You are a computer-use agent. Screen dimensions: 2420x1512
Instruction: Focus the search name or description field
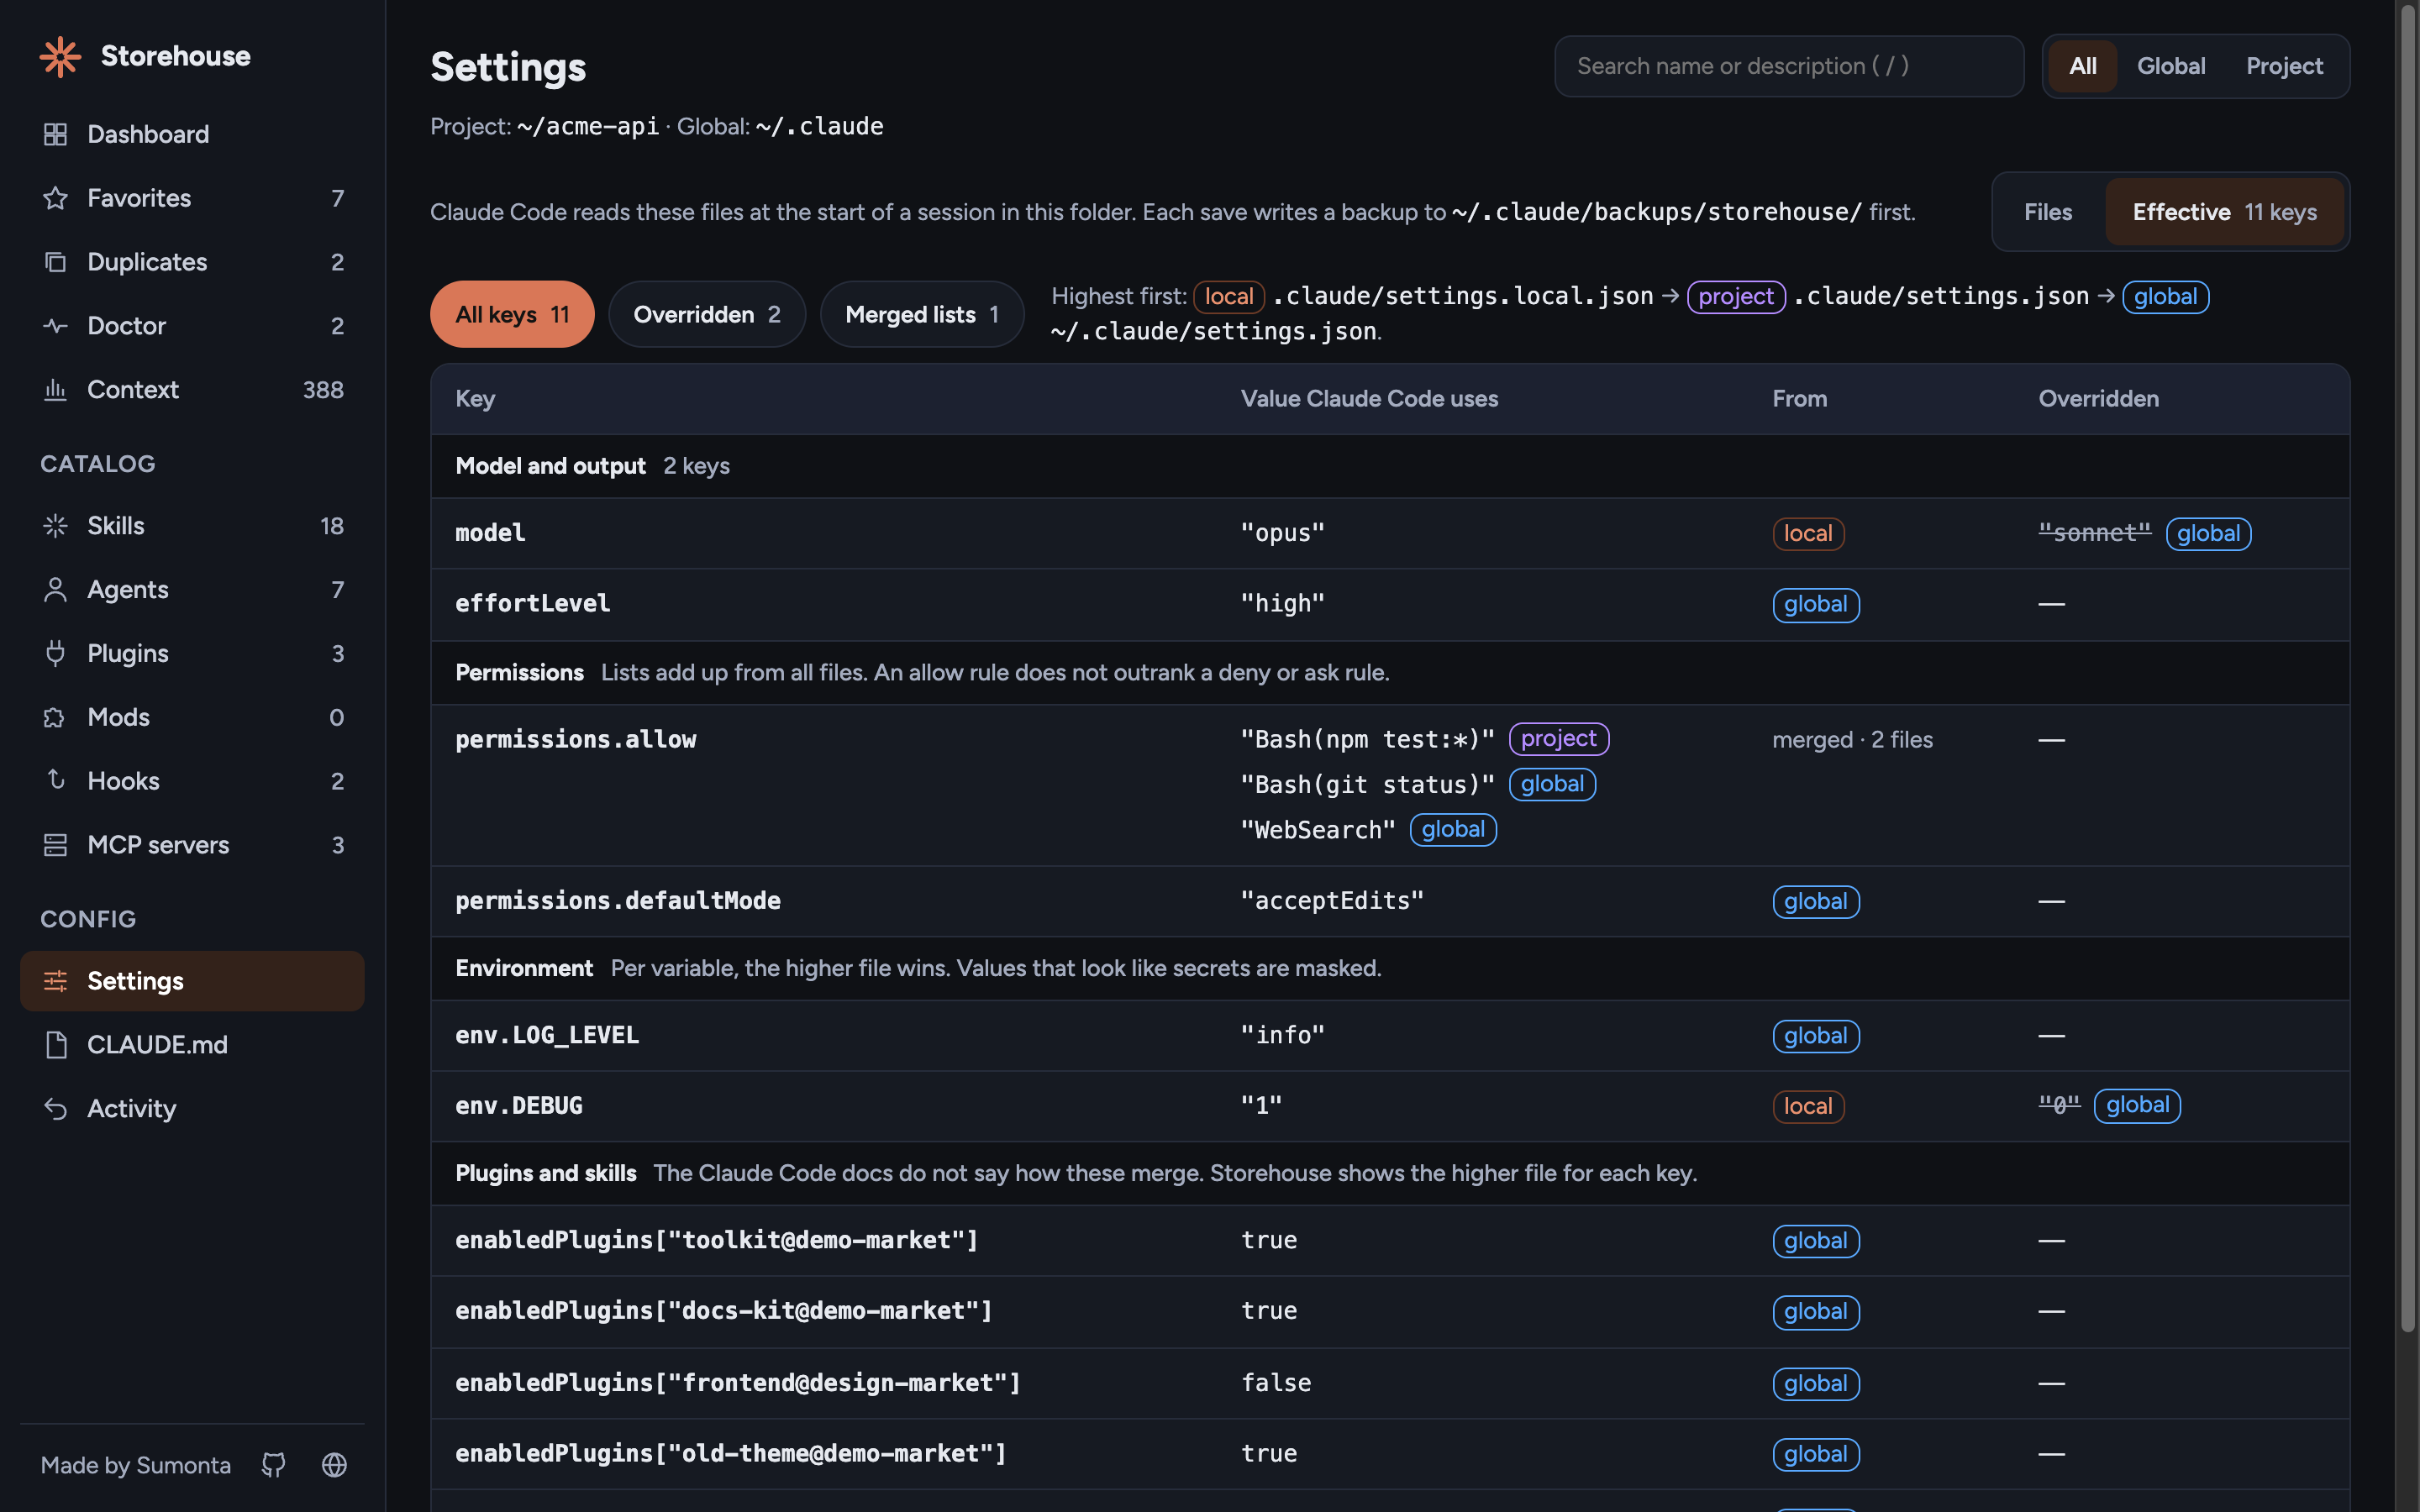pos(1788,66)
